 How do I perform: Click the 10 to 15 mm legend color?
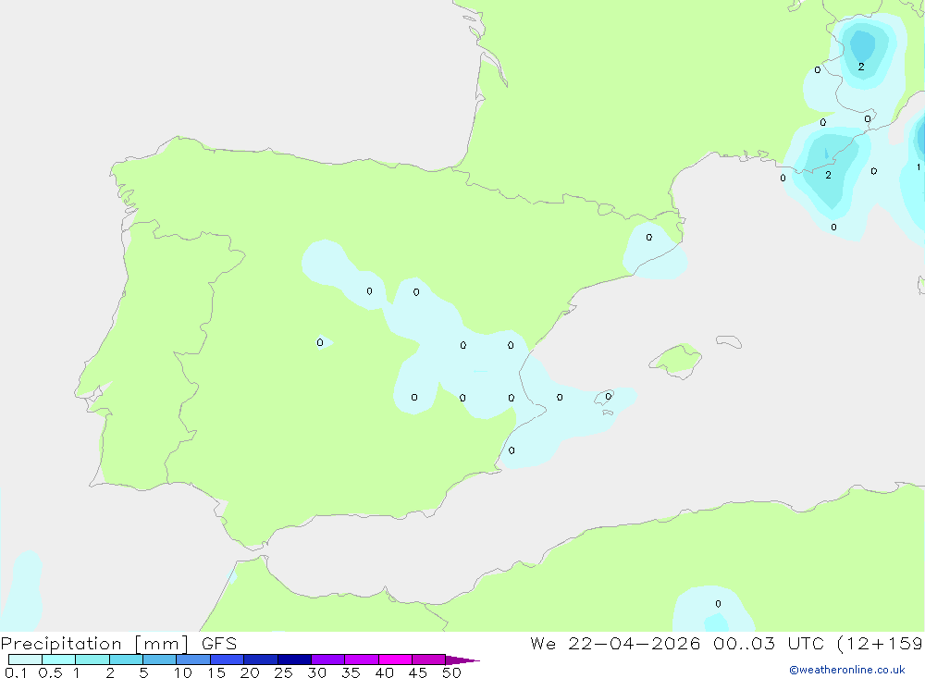[193, 660]
